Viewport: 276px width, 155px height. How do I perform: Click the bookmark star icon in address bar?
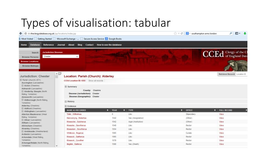175,33
